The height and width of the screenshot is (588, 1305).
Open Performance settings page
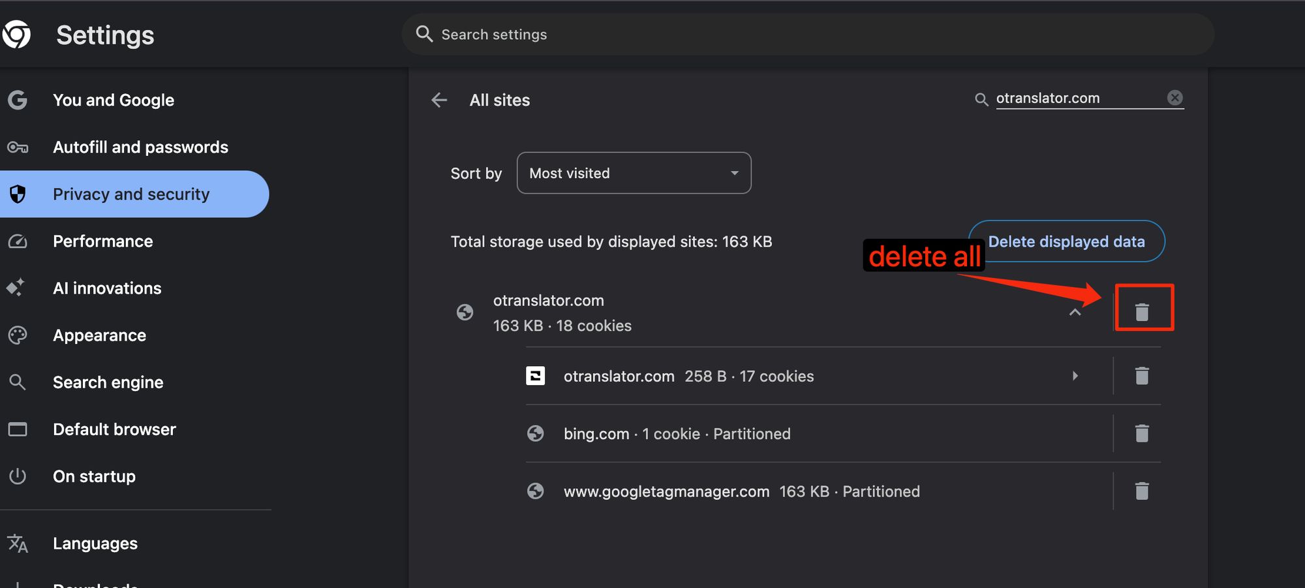(x=103, y=241)
